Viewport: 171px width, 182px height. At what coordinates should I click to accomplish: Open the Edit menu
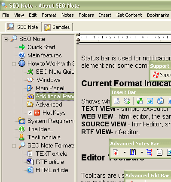[33, 15]
